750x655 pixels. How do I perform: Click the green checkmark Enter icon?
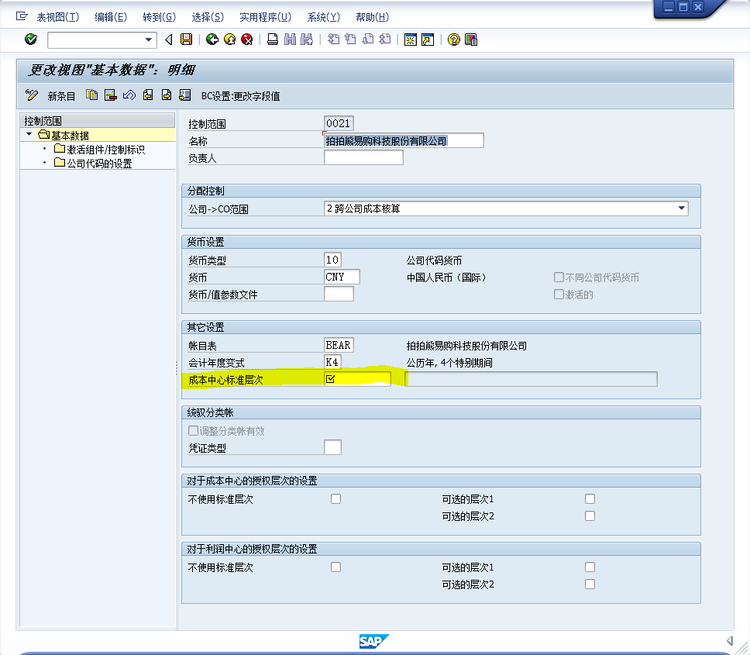click(x=31, y=40)
